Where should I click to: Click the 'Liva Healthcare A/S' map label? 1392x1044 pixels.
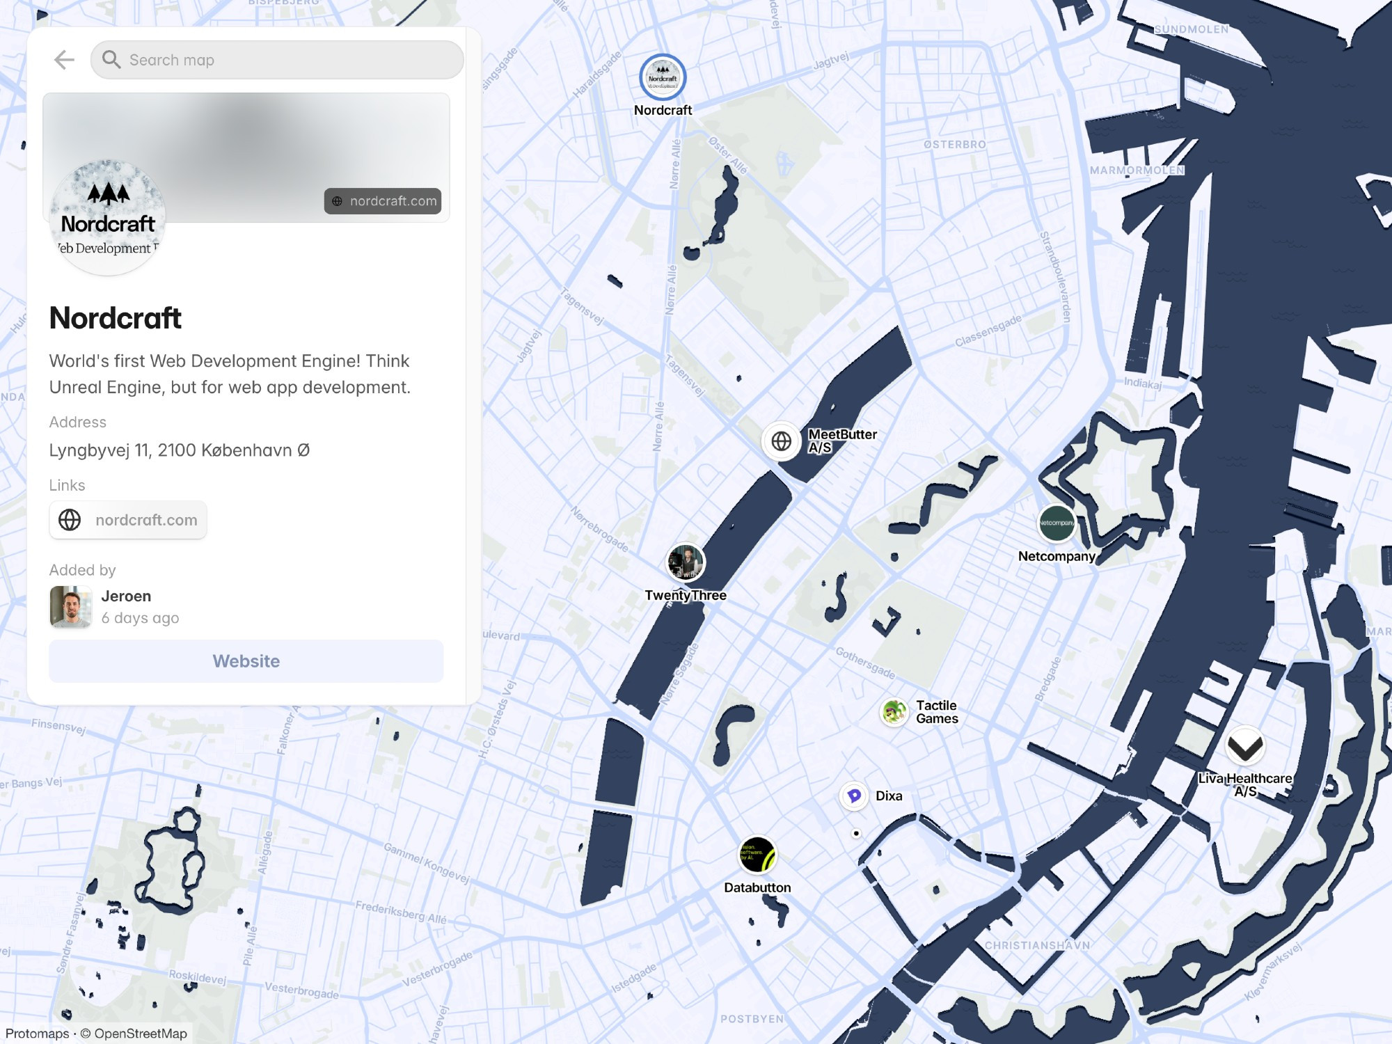[x=1245, y=784]
